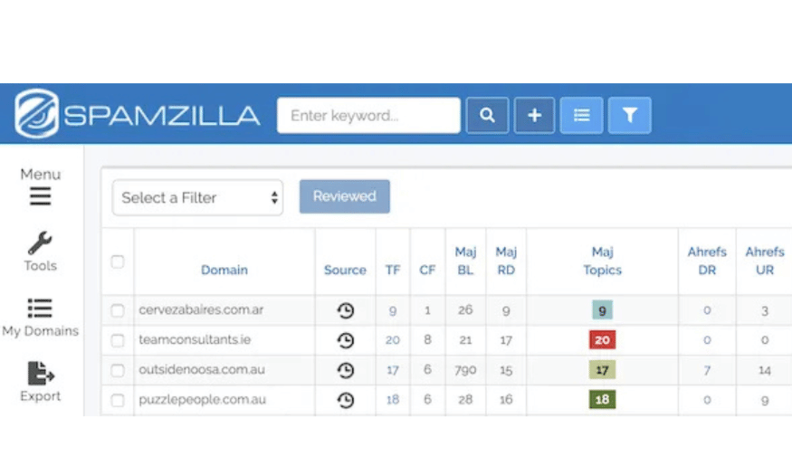Open the hamburger Menu icon
Image resolution: width=792 pixels, height=475 pixels.
pos(41,196)
